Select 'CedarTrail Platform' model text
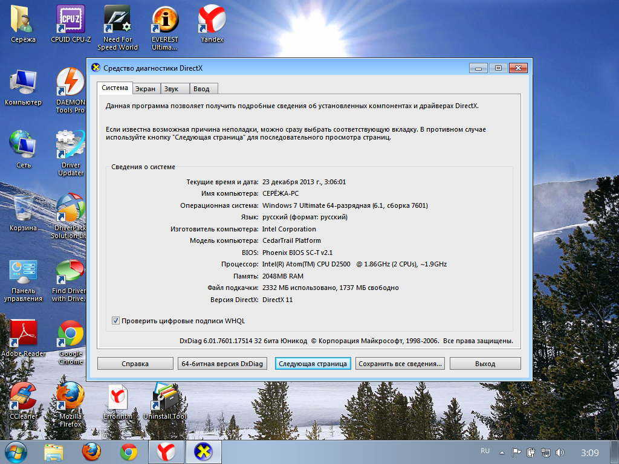This screenshot has width=619, height=464. pos(291,240)
